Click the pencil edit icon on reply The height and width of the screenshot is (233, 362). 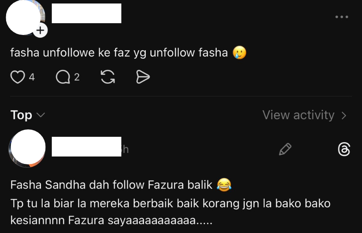(x=285, y=149)
